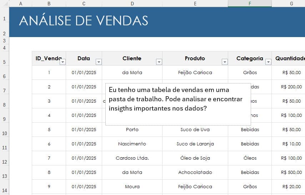Select the Óleo de Soja cell
The height and width of the screenshot is (195, 305).
pos(195,158)
